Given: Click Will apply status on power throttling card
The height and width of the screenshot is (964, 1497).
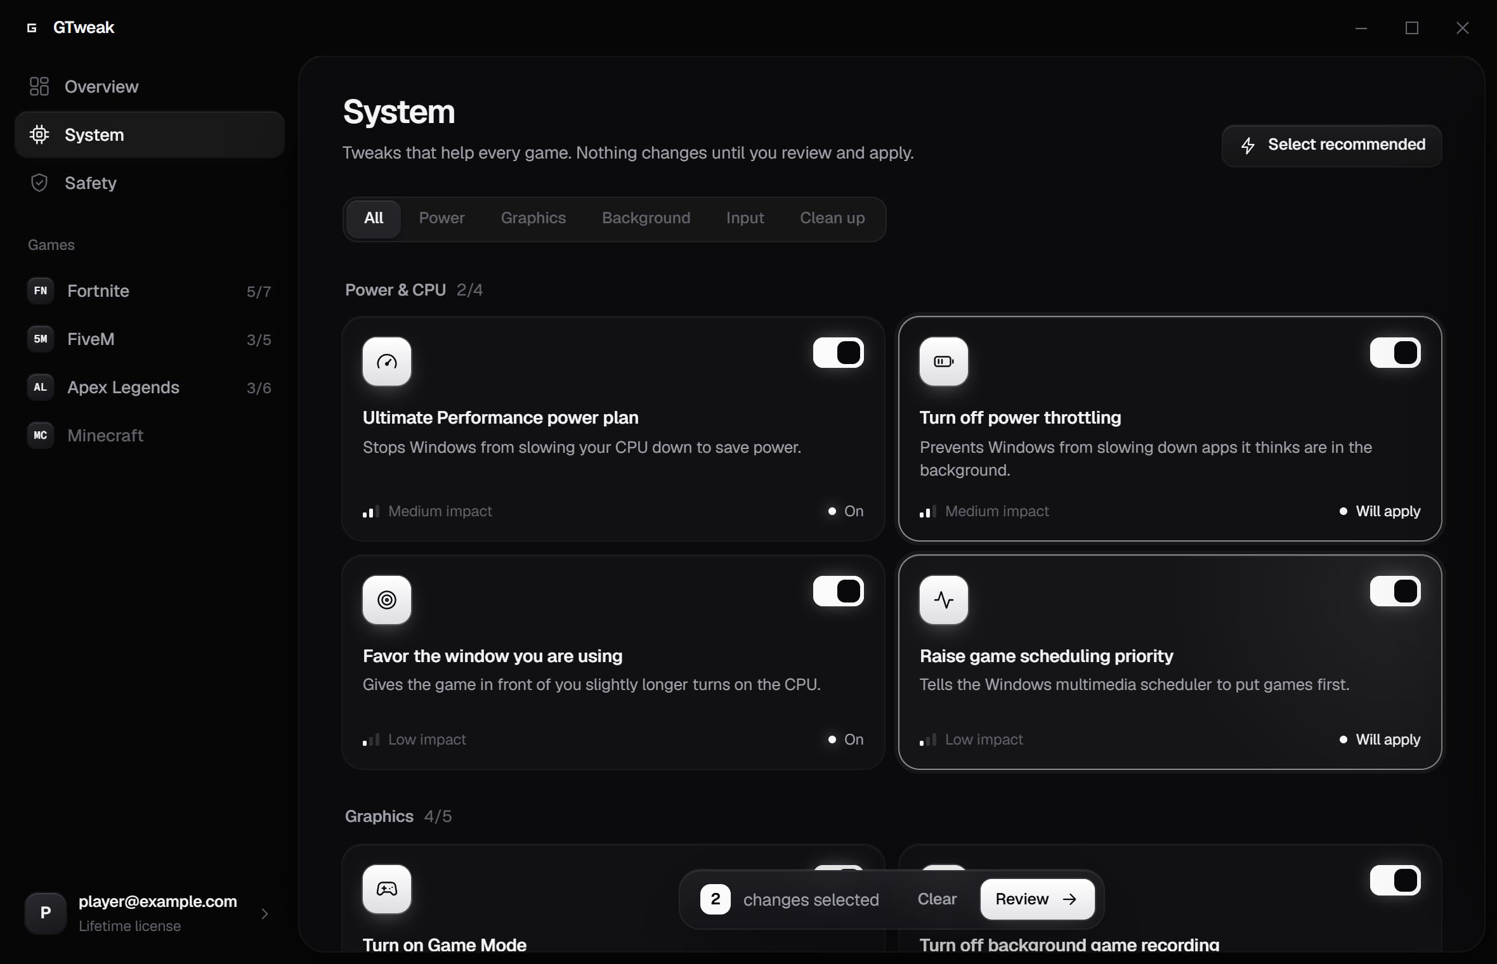Looking at the screenshot, I should pyautogui.click(x=1380, y=511).
